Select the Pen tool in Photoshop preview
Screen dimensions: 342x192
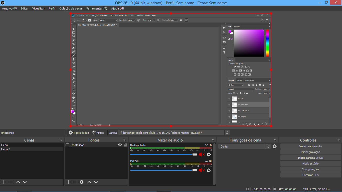tap(74, 82)
